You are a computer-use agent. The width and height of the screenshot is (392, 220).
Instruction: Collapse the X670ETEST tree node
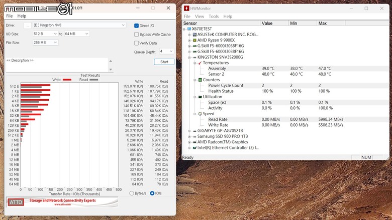(x=184, y=29)
